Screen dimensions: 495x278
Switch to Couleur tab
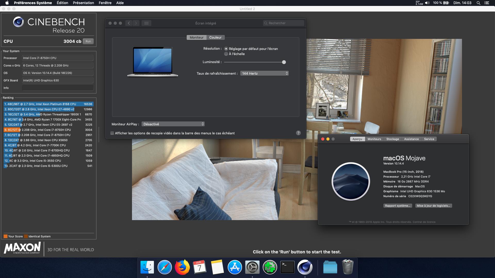point(215,37)
